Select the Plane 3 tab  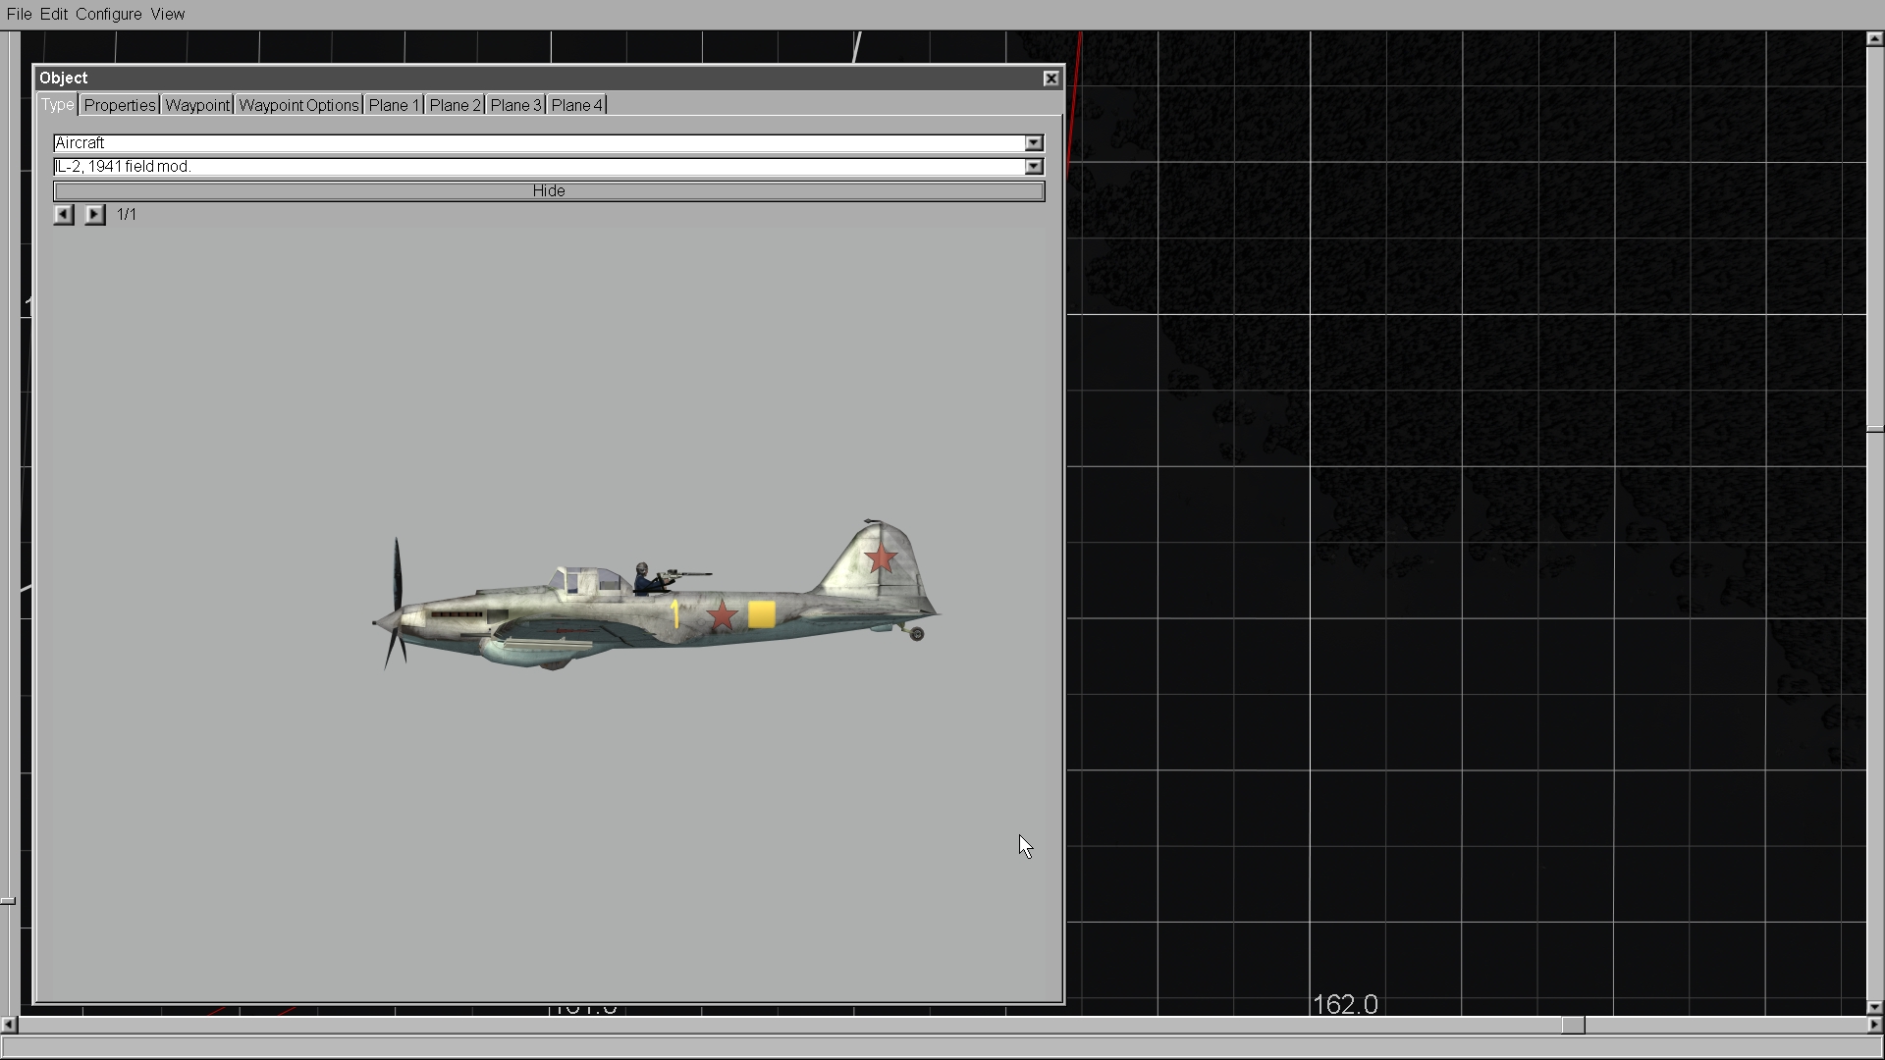click(x=515, y=105)
